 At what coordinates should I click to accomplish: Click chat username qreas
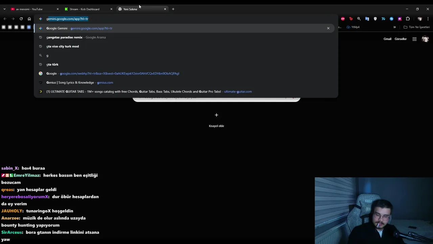7,189
